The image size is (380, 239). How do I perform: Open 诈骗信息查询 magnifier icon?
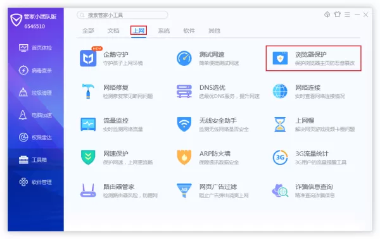(x=280, y=190)
